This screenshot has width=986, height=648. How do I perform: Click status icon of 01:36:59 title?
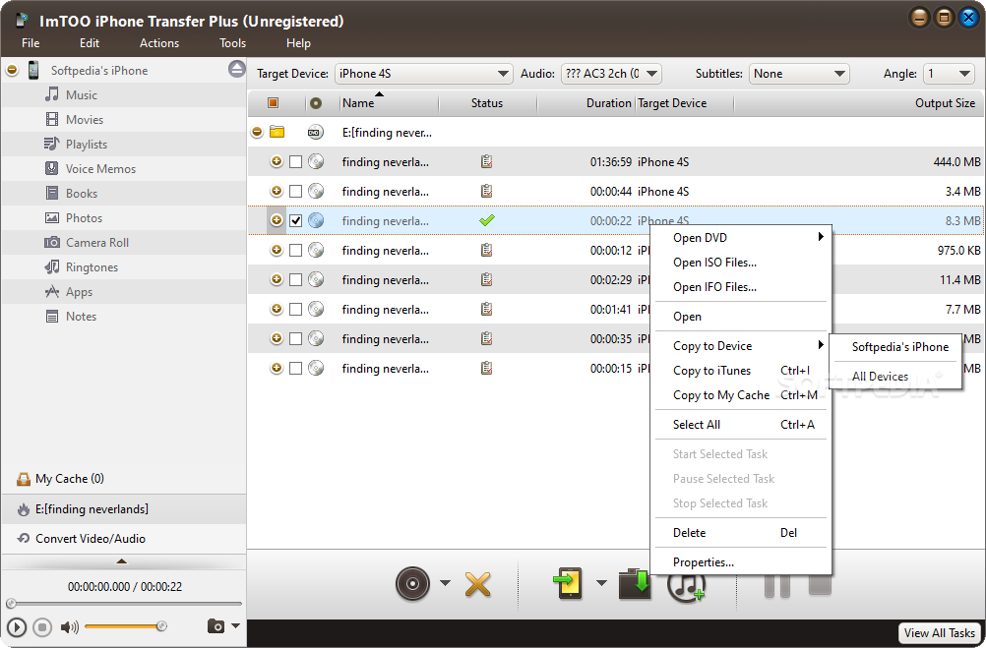point(486,161)
